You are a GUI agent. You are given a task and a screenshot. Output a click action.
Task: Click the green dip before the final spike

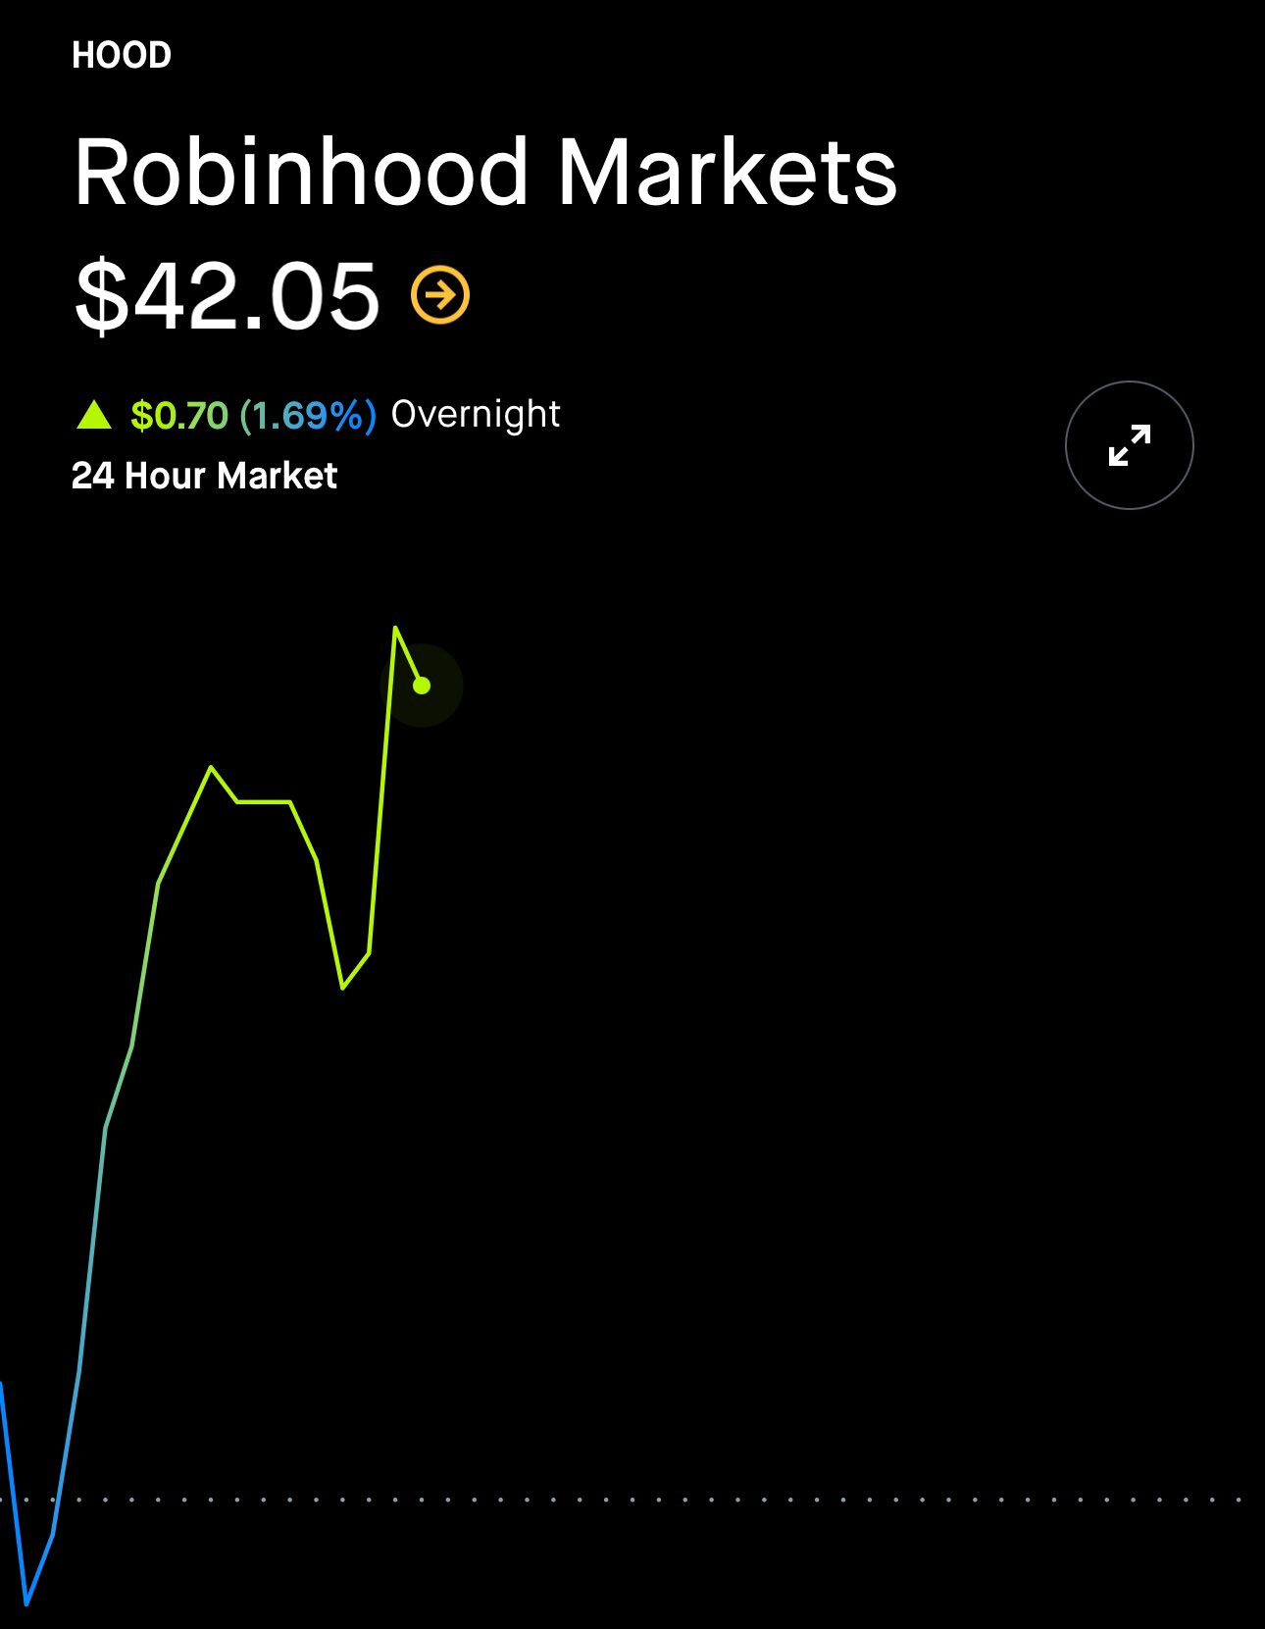tap(343, 987)
